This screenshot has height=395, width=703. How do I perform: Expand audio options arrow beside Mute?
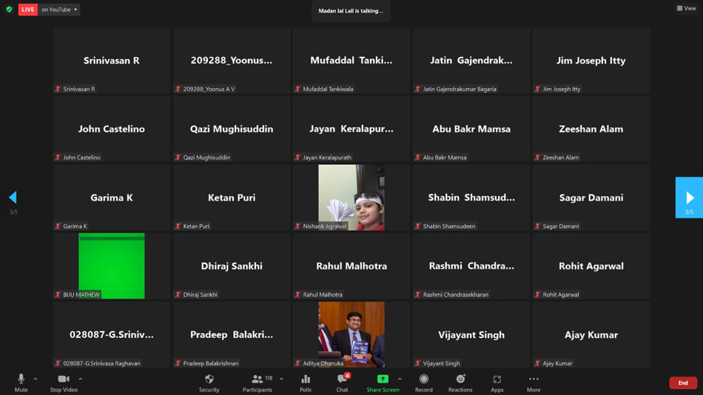click(x=36, y=379)
